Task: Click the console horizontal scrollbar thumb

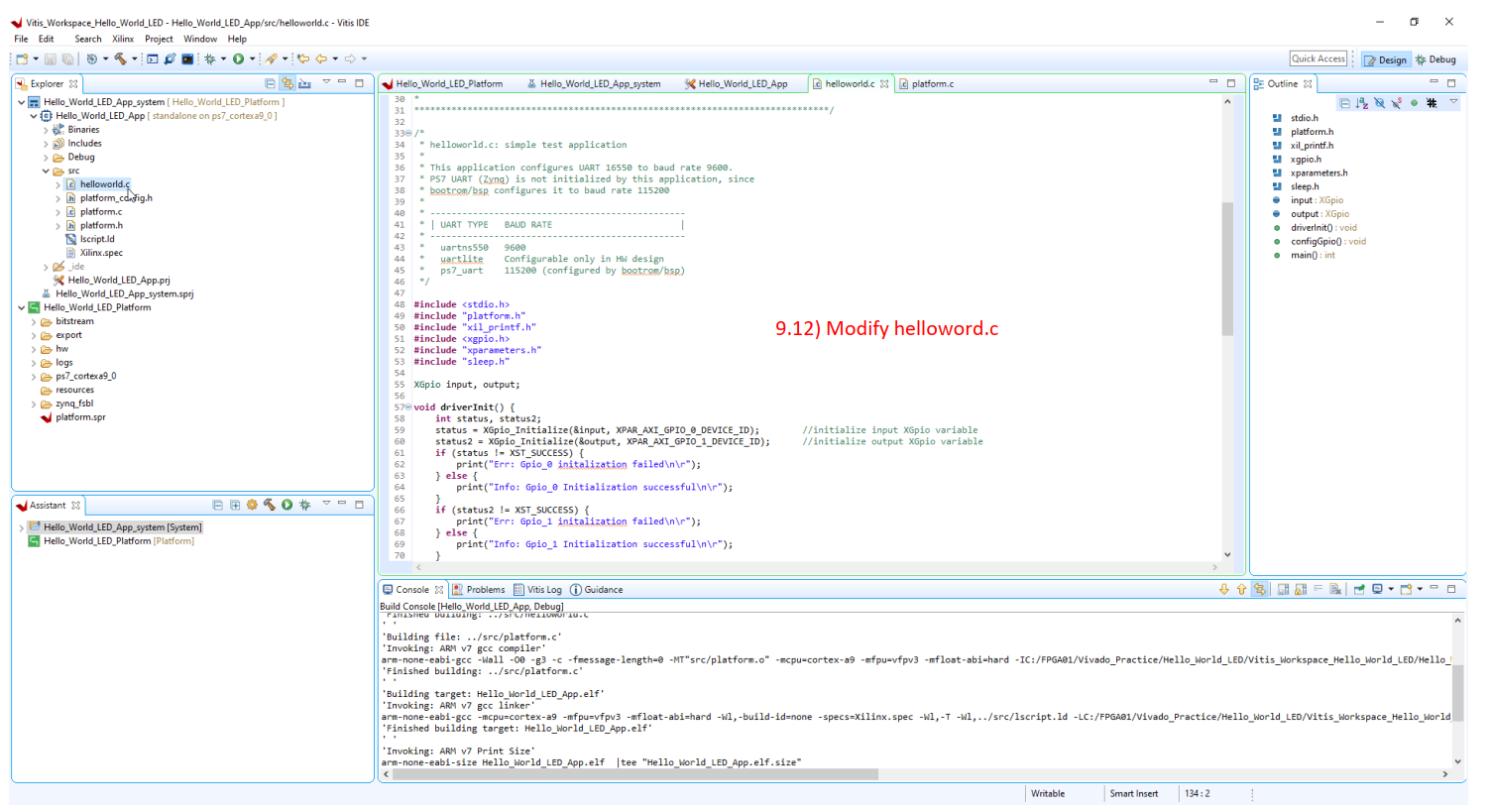Action: 635,773
